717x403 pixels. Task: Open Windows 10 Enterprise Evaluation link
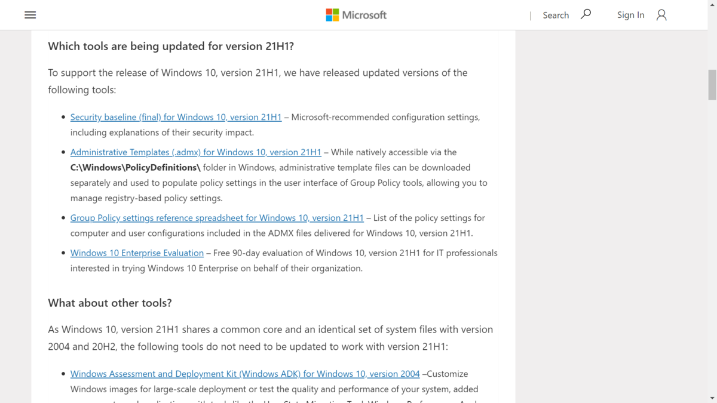pyautogui.click(x=137, y=253)
